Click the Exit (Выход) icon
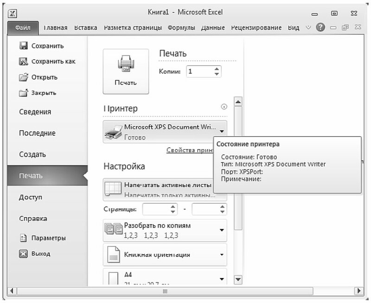The height and width of the screenshot is (303, 371). tap(23, 253)
